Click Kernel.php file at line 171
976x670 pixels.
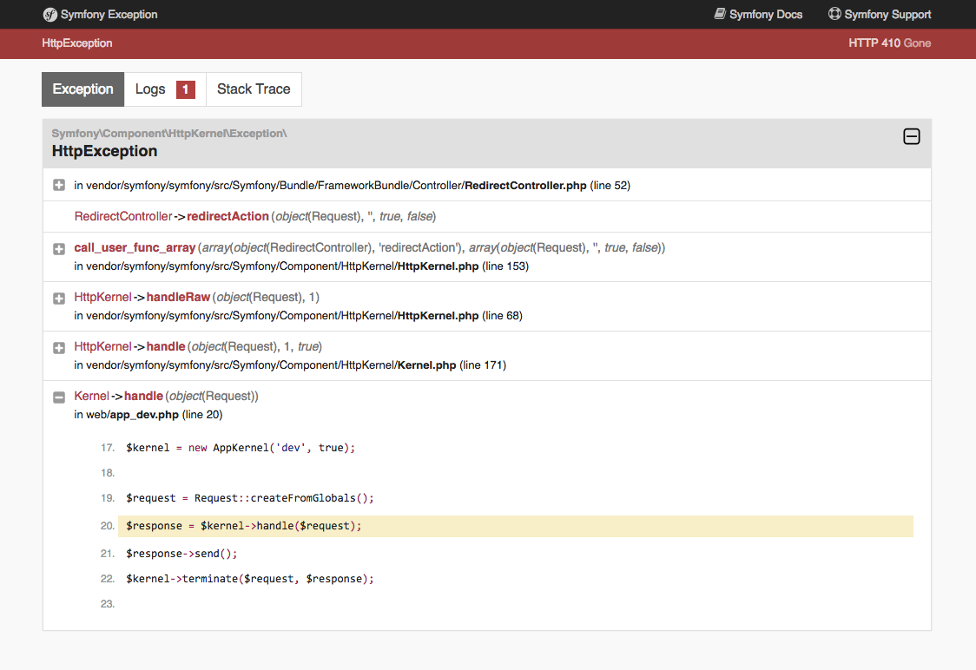click(427, 365)
